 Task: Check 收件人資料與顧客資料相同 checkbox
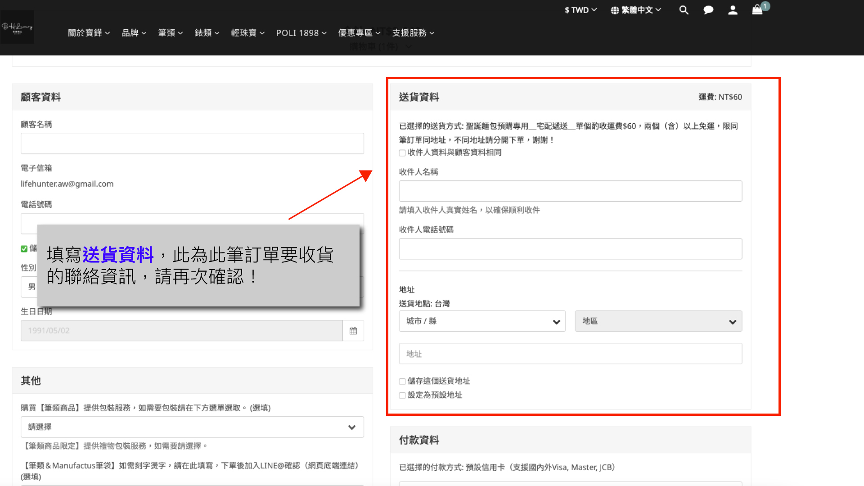click(402, 153)
